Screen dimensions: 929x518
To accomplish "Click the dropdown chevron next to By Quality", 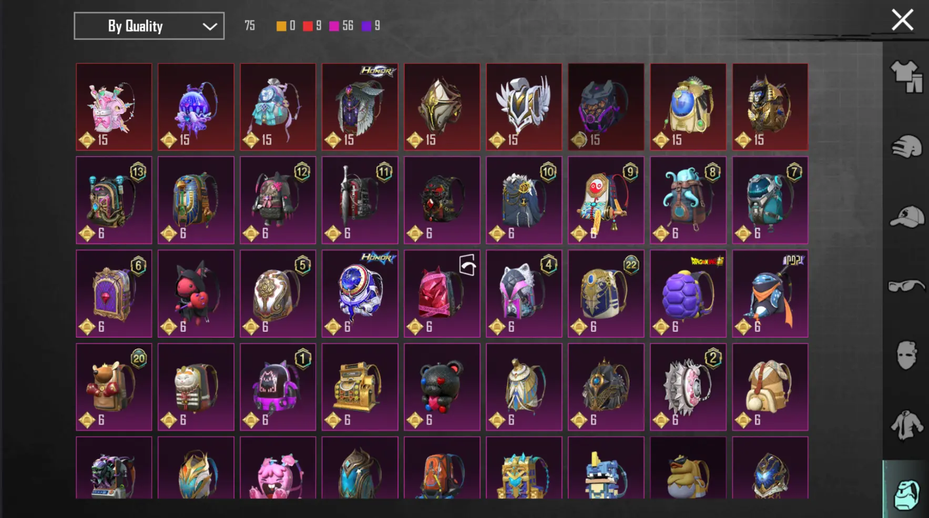I will click(210, 26).
